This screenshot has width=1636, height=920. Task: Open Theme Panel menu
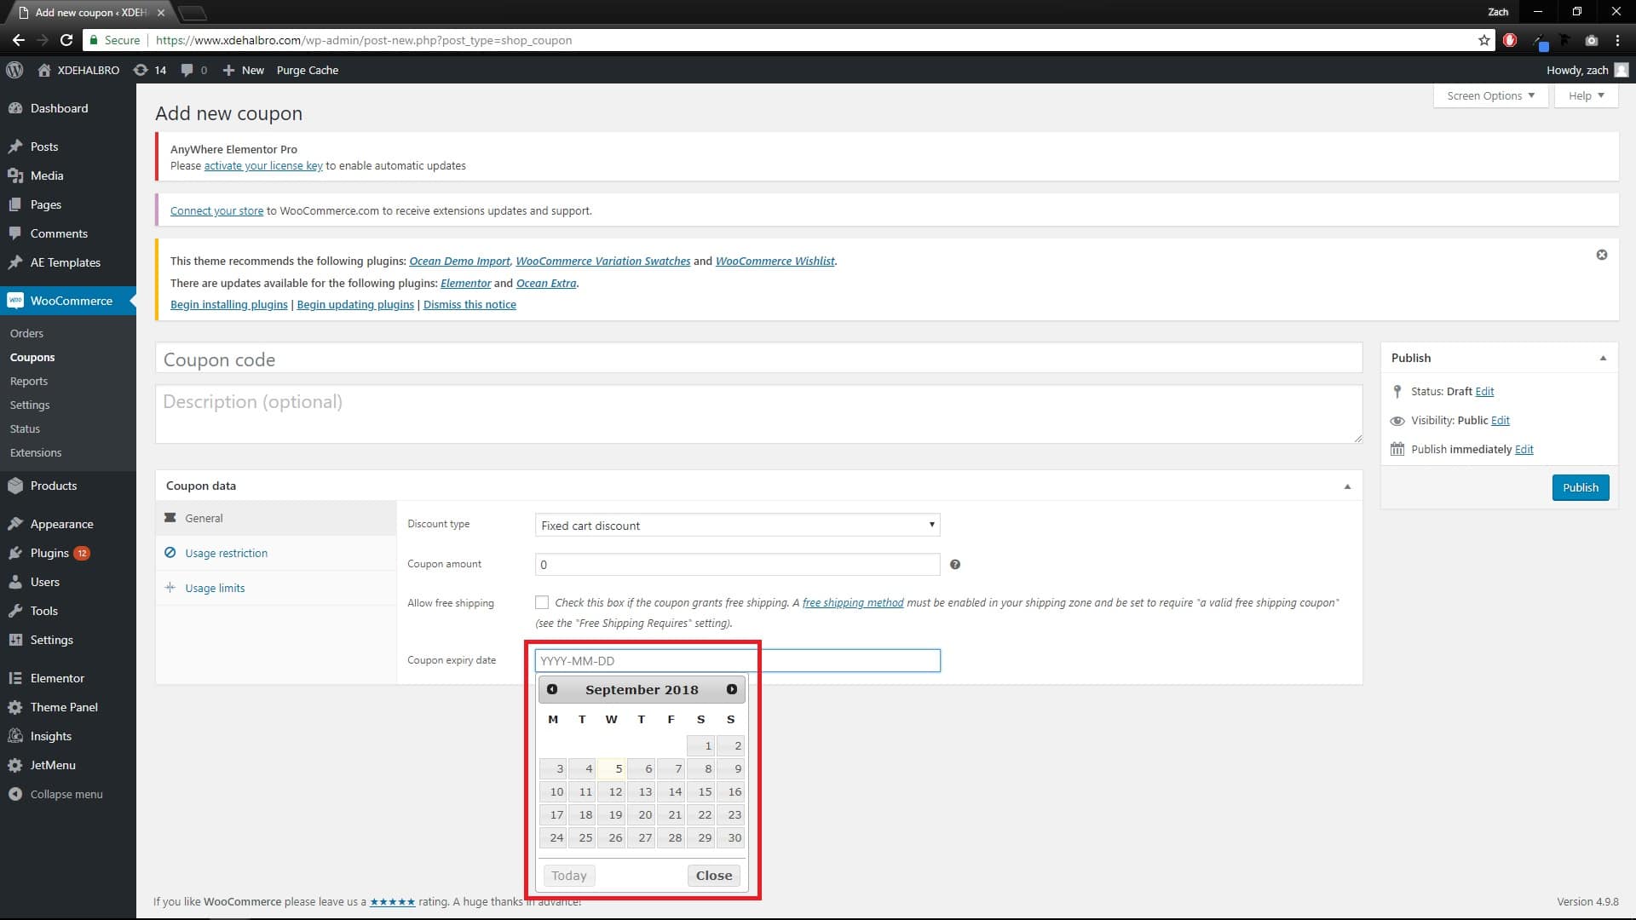(x=68, y=707)
